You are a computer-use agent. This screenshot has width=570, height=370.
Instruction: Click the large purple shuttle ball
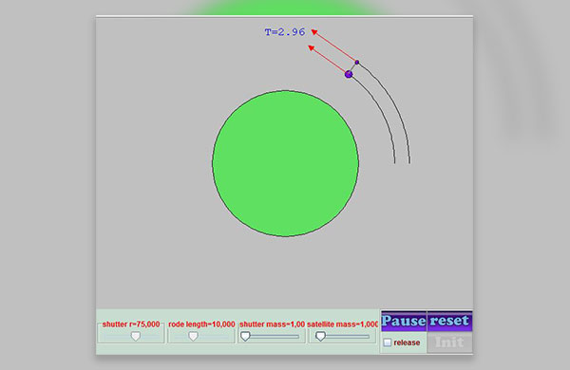point(349,74)
